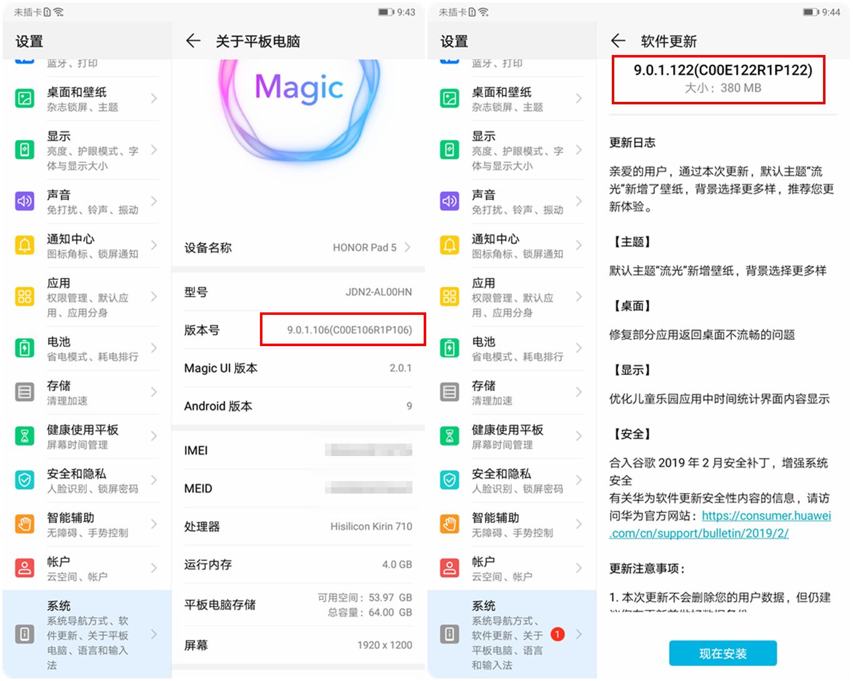Expand the 系统 entry with chevron
Image resolution: width=853 pixels, height=681 pixels.
click(x=154, y=633)
